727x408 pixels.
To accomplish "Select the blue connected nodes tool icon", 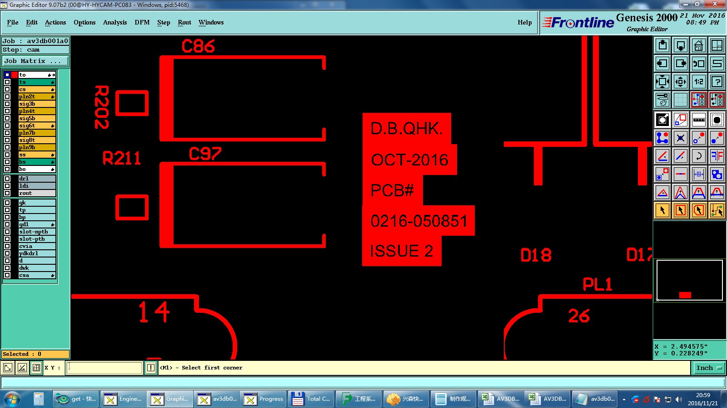I will click(x=662, y=138).
